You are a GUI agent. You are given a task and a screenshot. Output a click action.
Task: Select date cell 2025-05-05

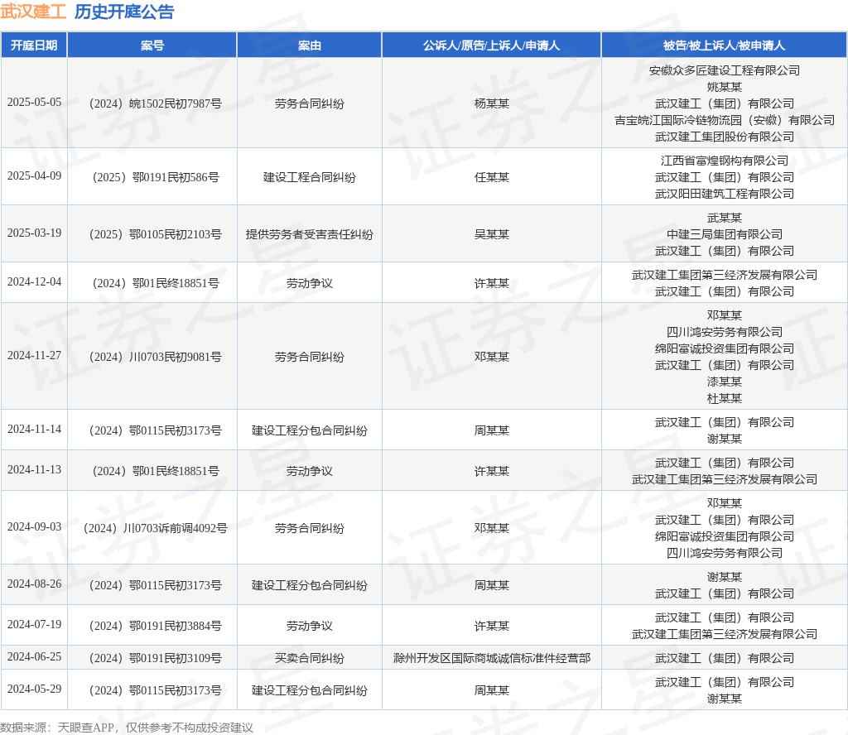34,102
